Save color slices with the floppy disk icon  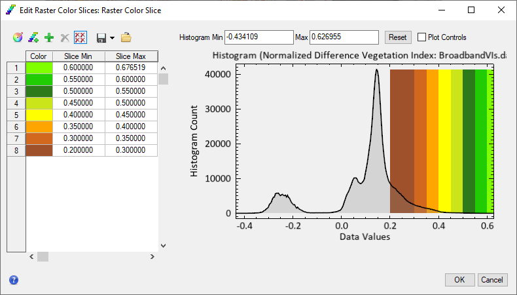point(101,38)
